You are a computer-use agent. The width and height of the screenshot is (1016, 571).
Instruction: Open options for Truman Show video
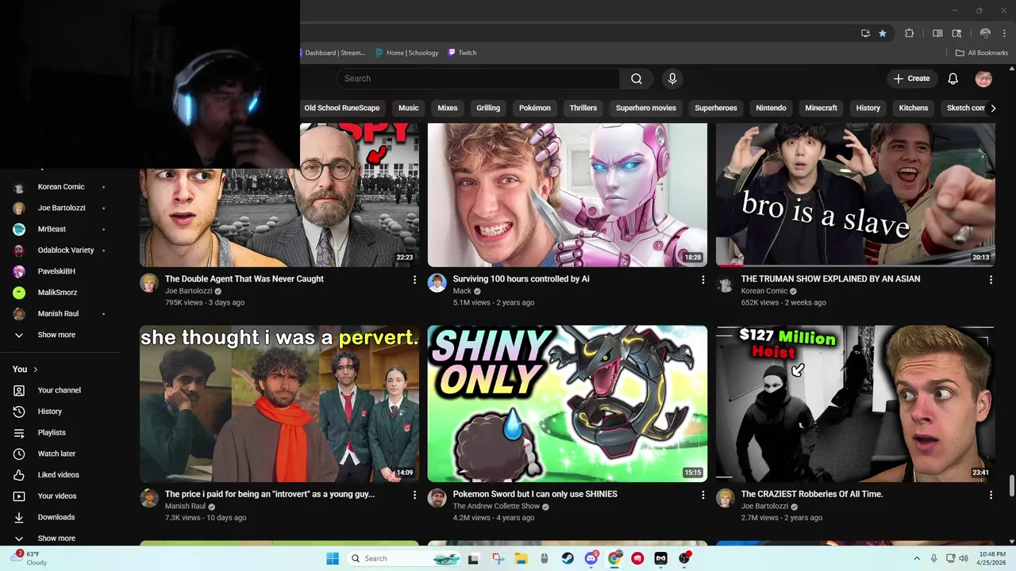click(x=991, y=280)
